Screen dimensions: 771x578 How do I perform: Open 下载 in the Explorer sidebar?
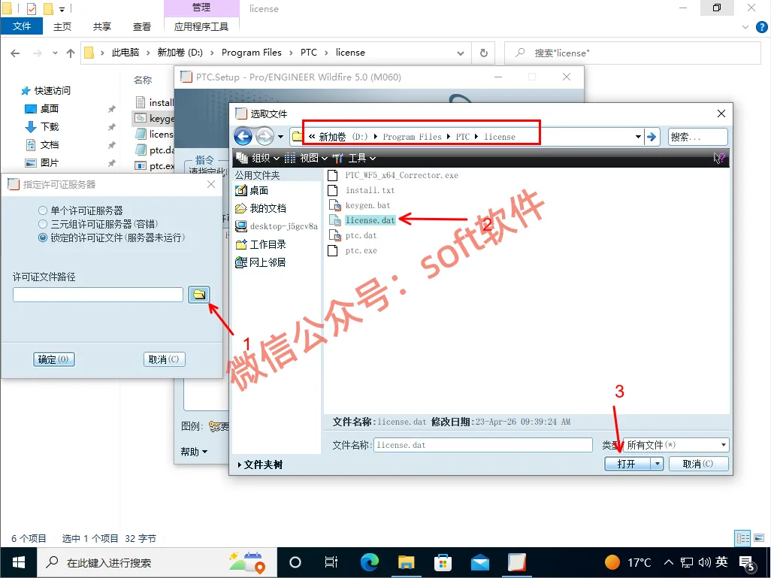click(x=42, y=127)
